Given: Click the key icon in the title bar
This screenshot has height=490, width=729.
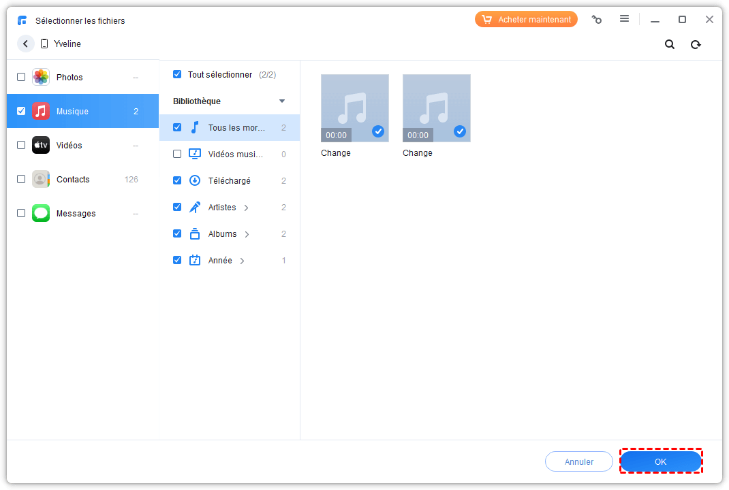Looking at the screenshot, I should (597, 20).
